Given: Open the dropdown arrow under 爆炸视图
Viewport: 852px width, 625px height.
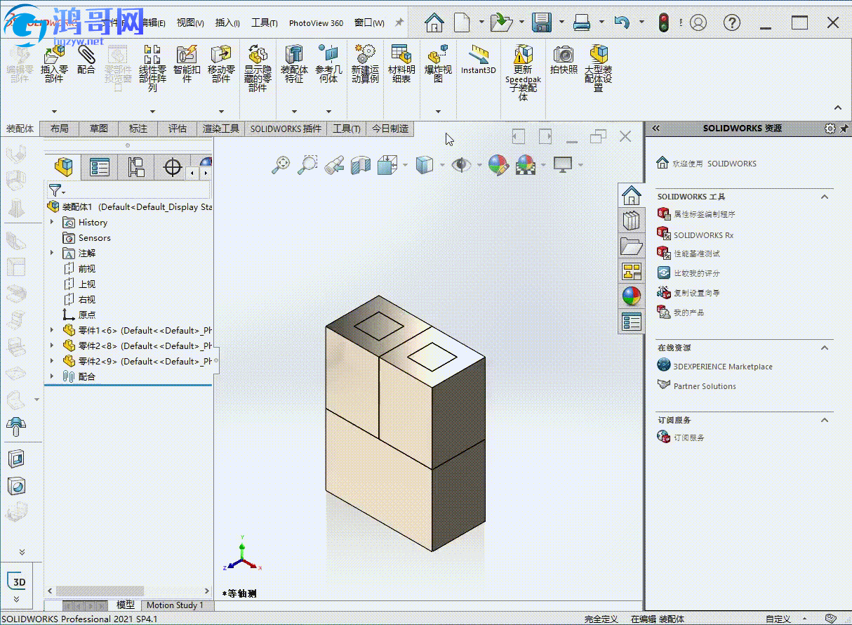Looking at the screenshot, I should (438, 111).
